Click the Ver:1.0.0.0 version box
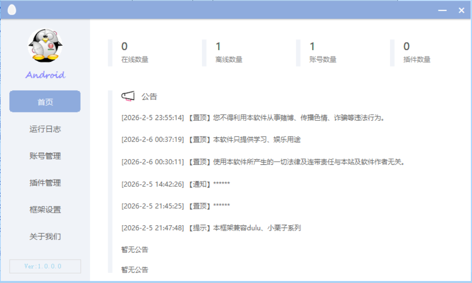Viewport: 472px width, 283px height. pyautogui.click(x=45, y=266)
